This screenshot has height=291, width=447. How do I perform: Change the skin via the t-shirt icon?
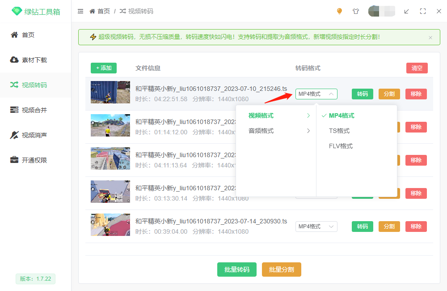[356, 11]
